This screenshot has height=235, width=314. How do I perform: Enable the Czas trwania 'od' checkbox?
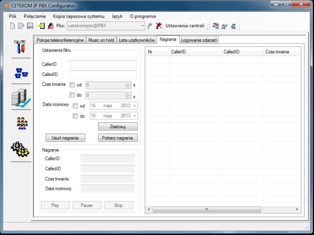(72, 85)
